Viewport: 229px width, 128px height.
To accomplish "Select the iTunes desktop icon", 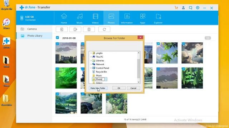I will 6,23.
